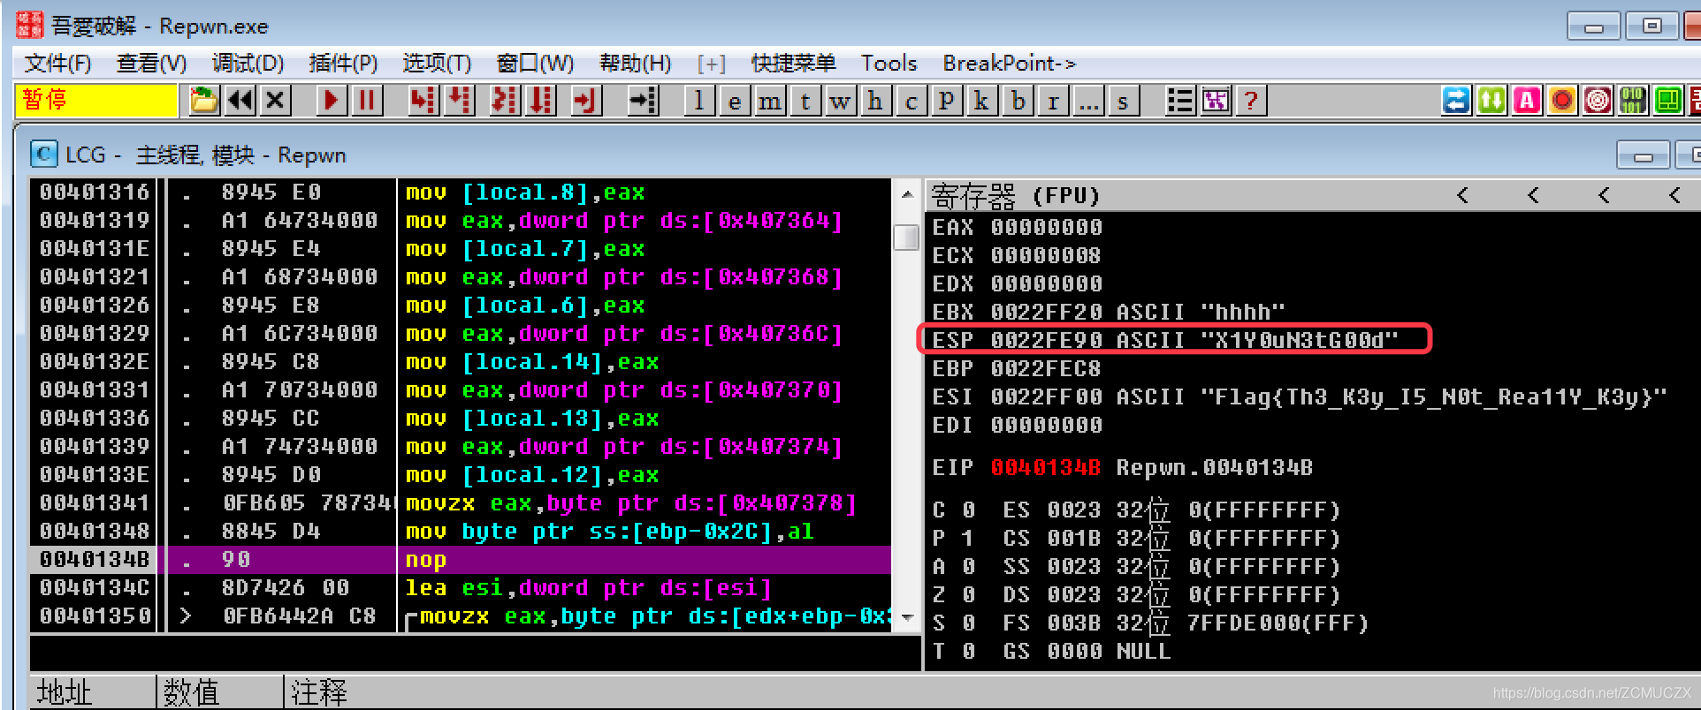
Task: Restart program with the rewind icon
Action: [x=240, y=101]
